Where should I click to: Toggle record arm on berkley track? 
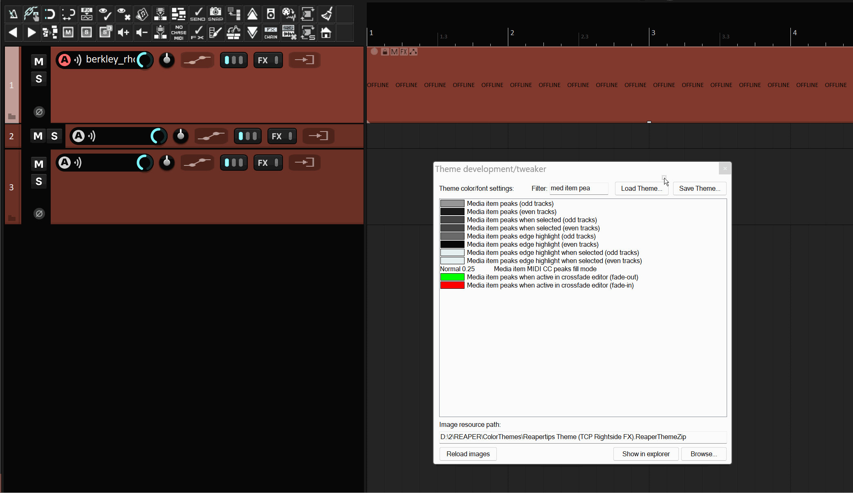(65, 60)
